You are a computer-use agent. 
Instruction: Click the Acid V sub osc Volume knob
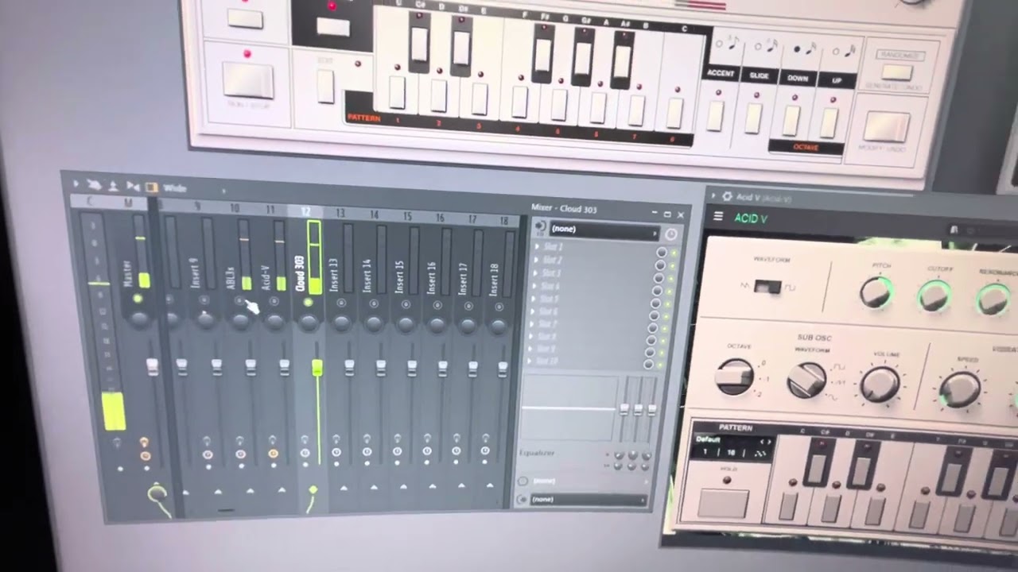880,384
